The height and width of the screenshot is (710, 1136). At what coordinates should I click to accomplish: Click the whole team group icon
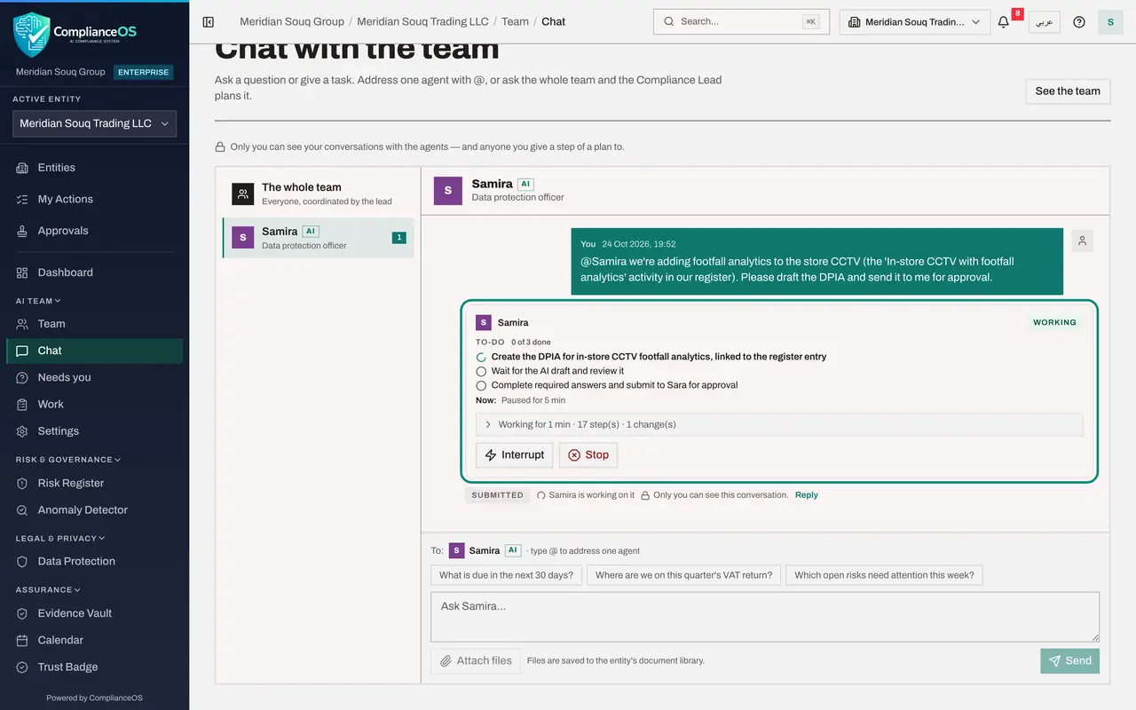click(243, 193)
